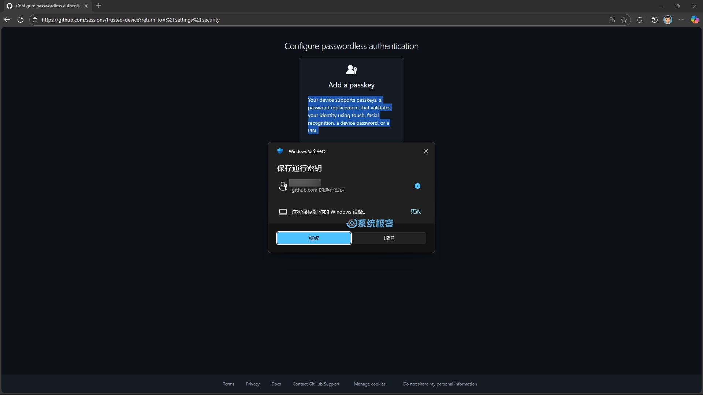Screen dimensions: 703x395
Task: Reload the GitHub page
Action: pyautogui.click(x=21, y=20)
